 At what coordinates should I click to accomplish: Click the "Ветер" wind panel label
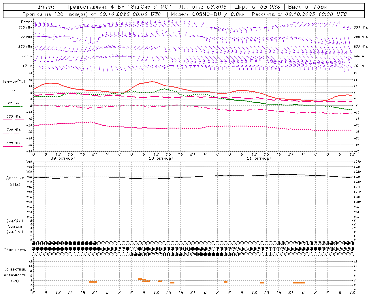(x=27, y=22)
